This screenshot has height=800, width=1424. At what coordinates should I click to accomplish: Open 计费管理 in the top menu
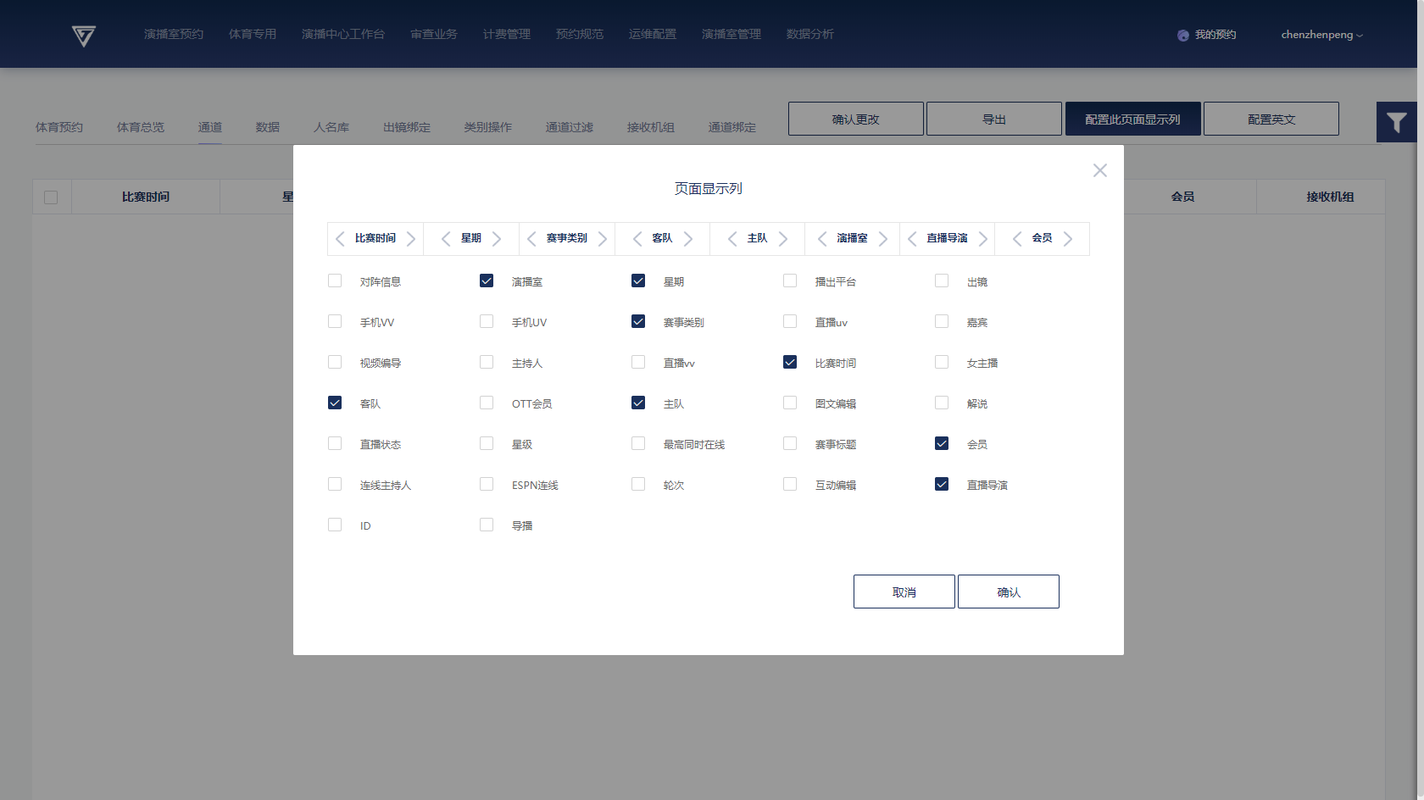point(506,34)
